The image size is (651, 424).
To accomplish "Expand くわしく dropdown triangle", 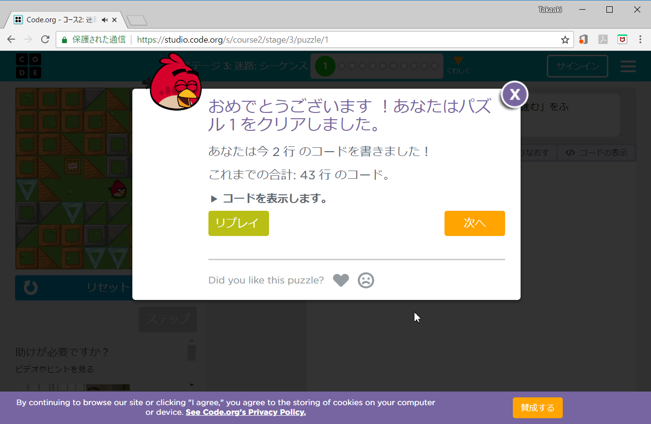I will pyautogui.click(x=458, y=61).
